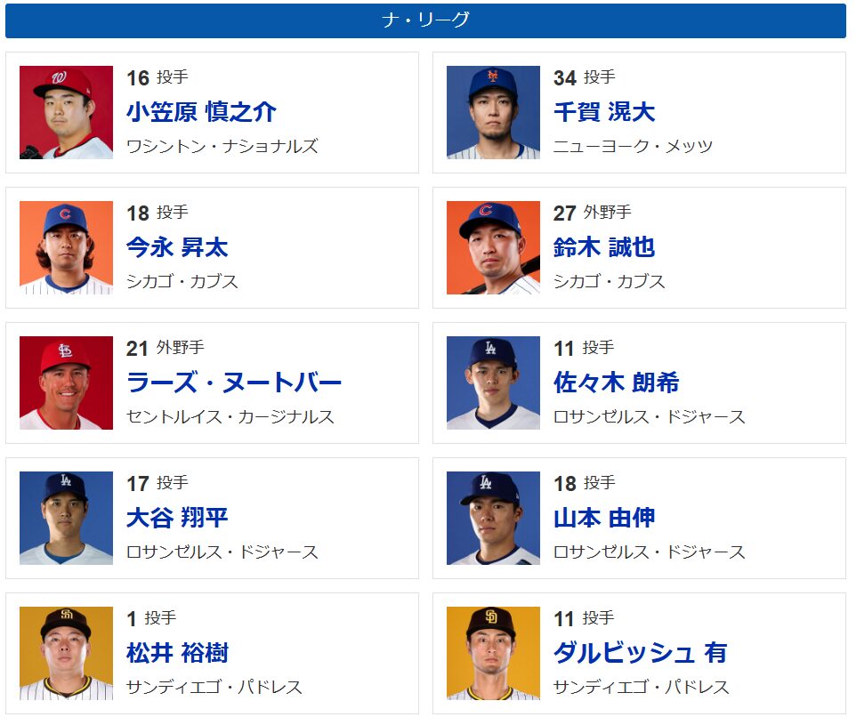
Task: Open the 小笠原 慎之介 player link
Action: click(x=201, y=112)
